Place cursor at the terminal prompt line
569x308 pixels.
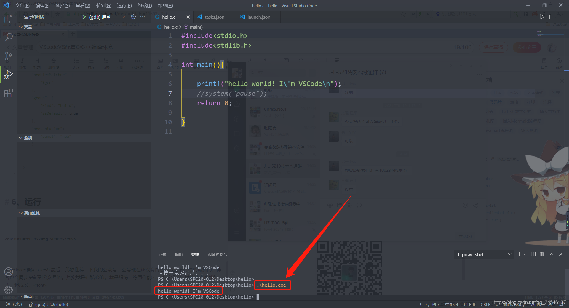coord(209,297)
